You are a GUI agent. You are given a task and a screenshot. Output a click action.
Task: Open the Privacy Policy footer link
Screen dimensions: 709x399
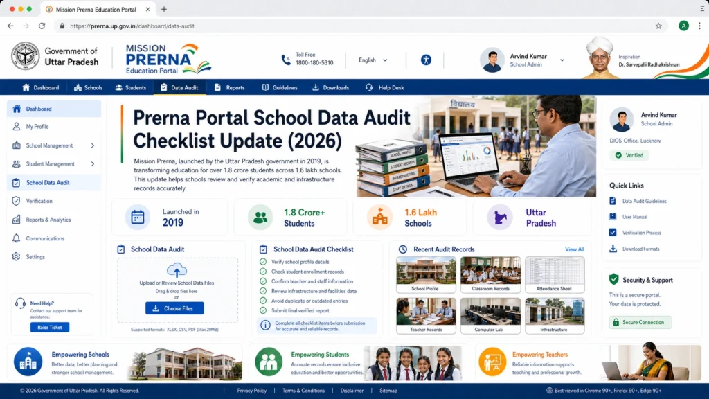[x=252, y=391]
